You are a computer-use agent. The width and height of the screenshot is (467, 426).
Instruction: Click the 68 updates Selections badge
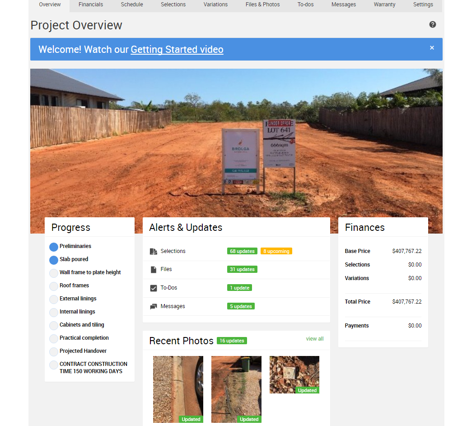(242, 251)
